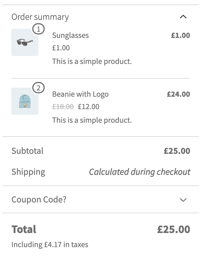
Task: Click the crossed-out £18.00 price
Action: click(x=63, y=107)
